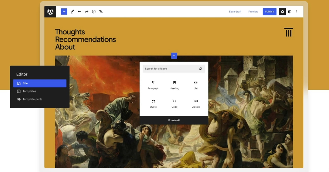Click the layout icon beside Templates

point(19,91)
